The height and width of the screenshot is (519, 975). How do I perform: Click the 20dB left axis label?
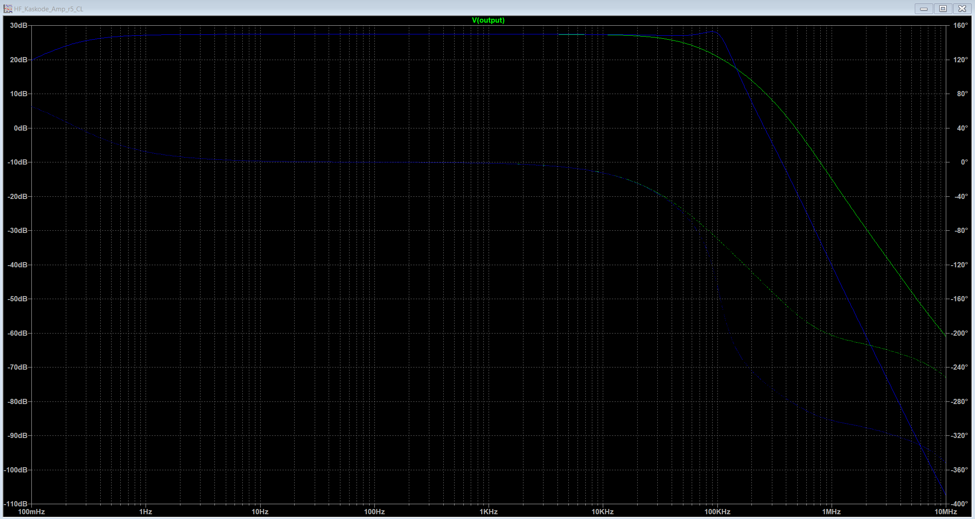(18, 60)
